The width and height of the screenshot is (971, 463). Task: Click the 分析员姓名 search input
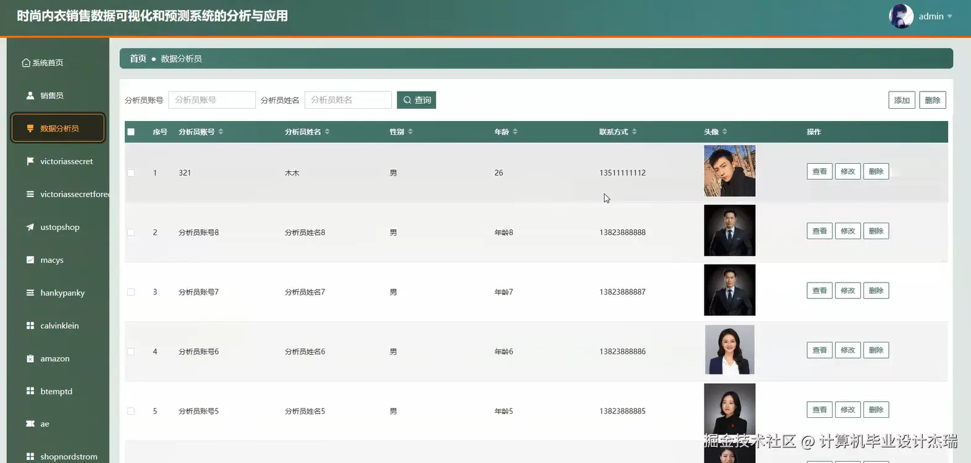(x=348, y=100)
